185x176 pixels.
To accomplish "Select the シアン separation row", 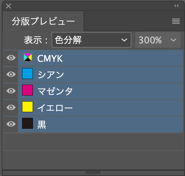I will coord(101,74).
